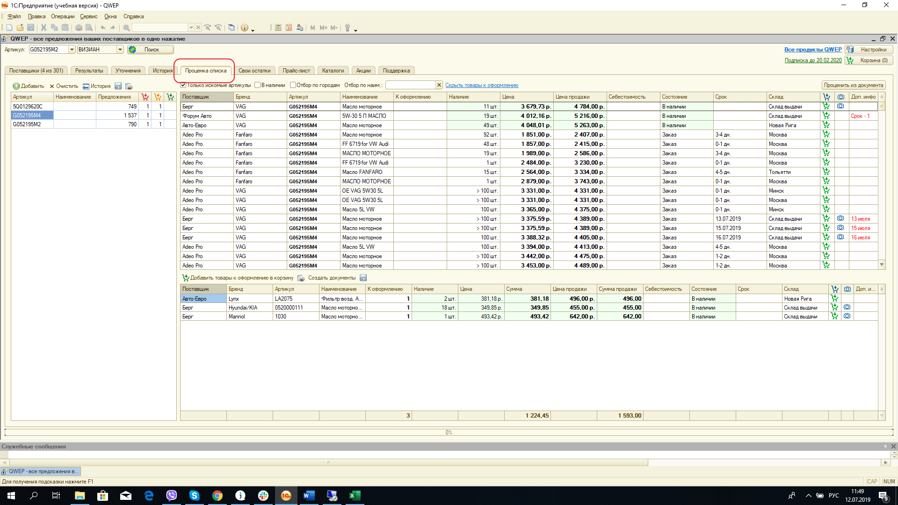Open photo icon for Берг 13.07.2019 row

(840, 218)
